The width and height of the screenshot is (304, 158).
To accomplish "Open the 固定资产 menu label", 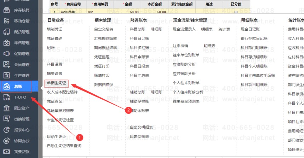I will pyautogui.click(x=22, y=108).
